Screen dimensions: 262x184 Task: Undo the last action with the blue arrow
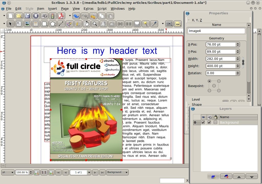click(x=76, y=16)
